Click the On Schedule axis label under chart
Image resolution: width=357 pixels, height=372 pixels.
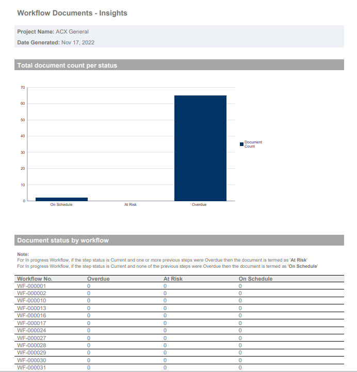61,204
